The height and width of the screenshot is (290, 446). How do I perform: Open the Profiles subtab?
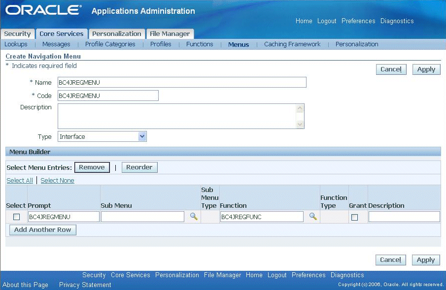pos(161,44)
